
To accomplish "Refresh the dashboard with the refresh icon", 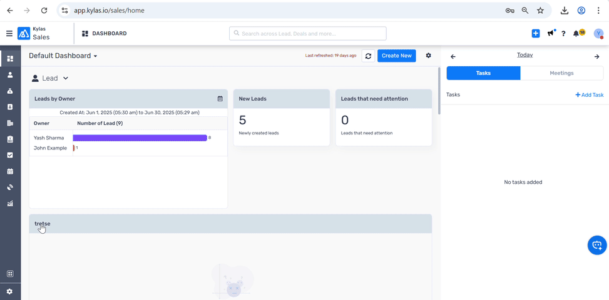I will tap(368, 56).
